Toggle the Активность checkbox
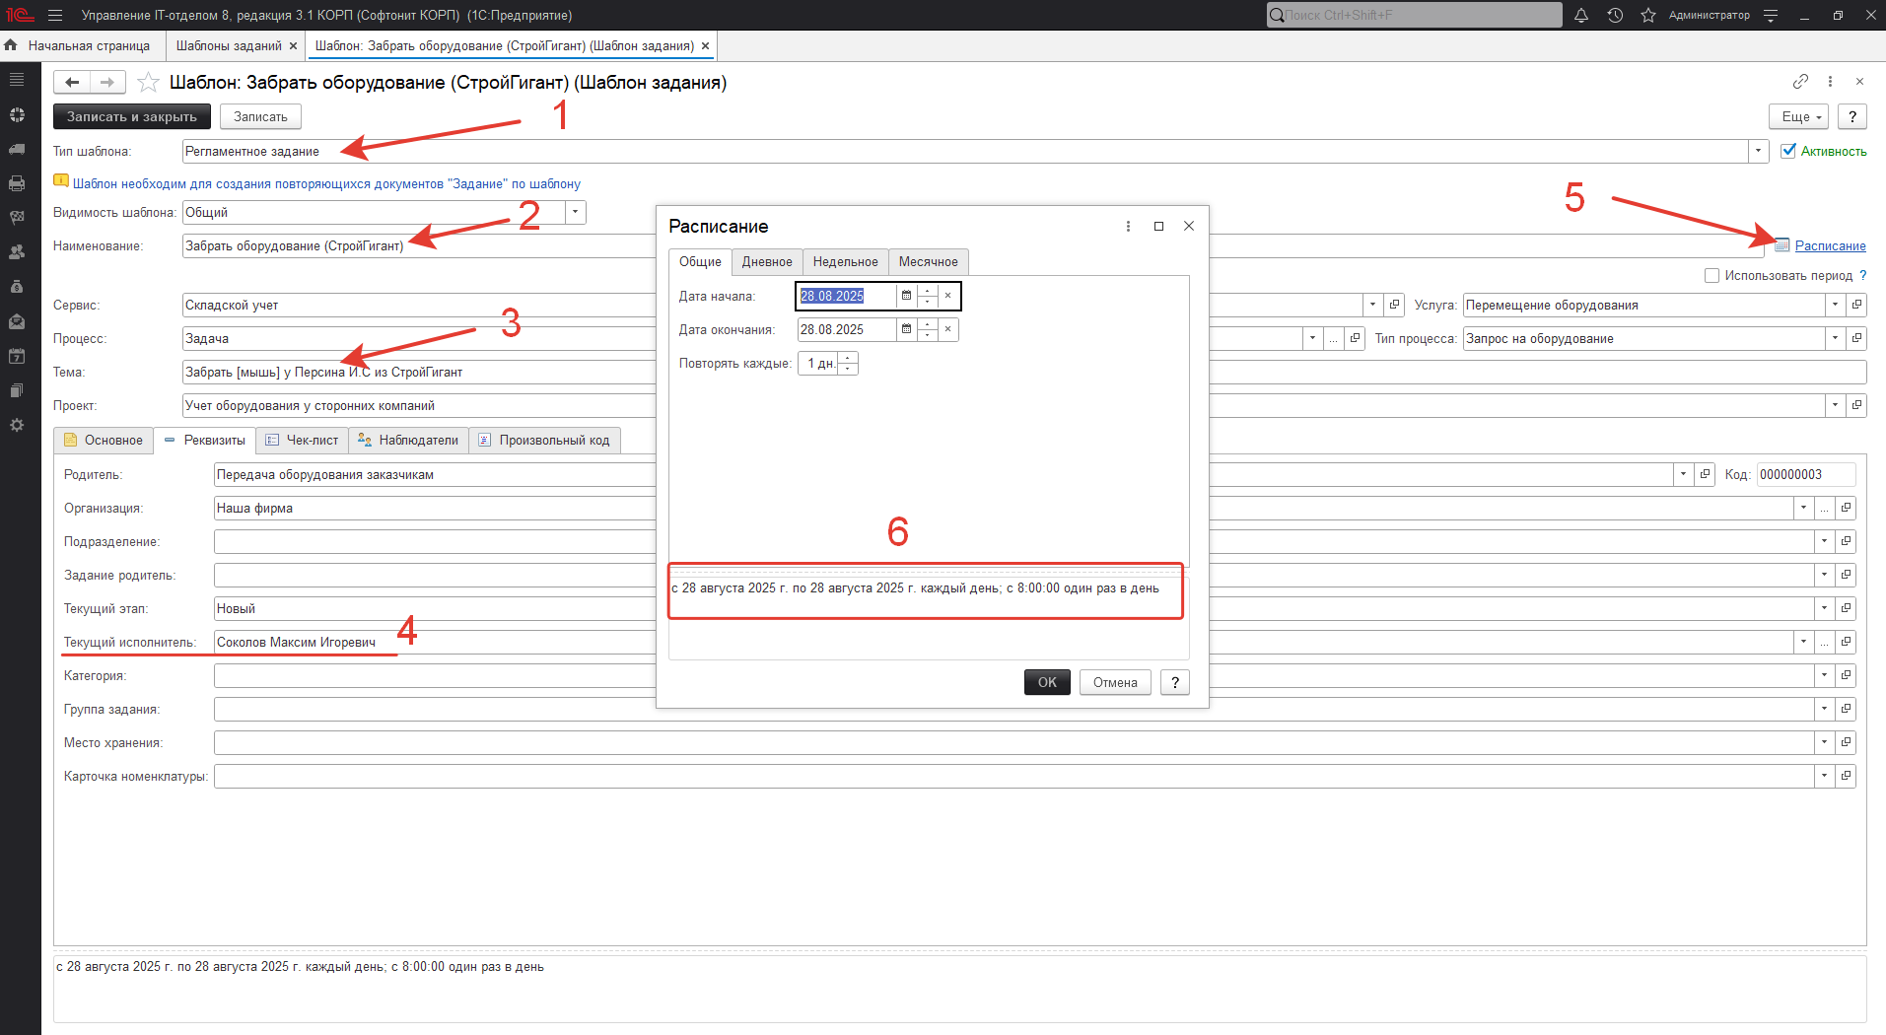This screenshot has height=1035, width=1886. tap(1788, 151)
